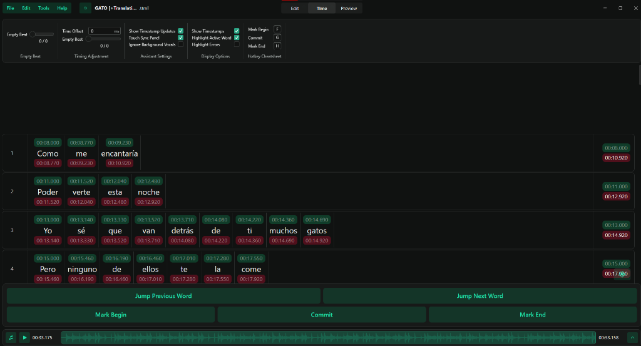
Task: Click the 00:10.920 end timestamp below 'encantaría'
Action: point(120,163)
